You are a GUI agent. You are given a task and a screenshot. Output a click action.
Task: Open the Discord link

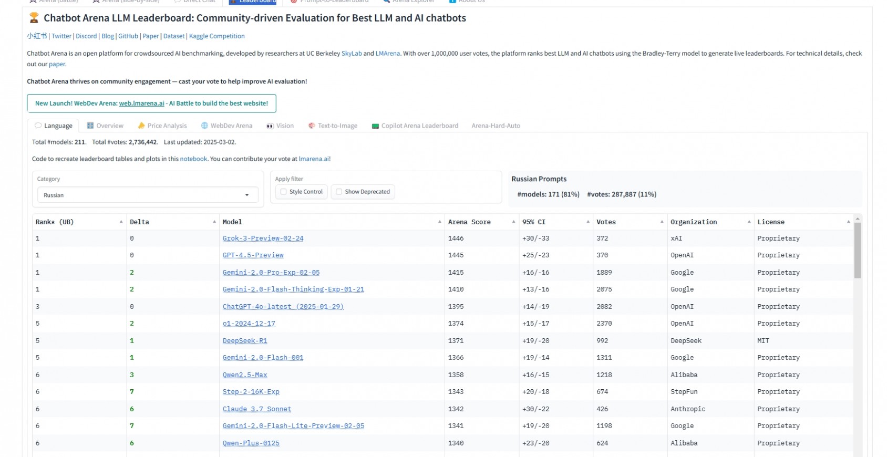pos(86,36)
